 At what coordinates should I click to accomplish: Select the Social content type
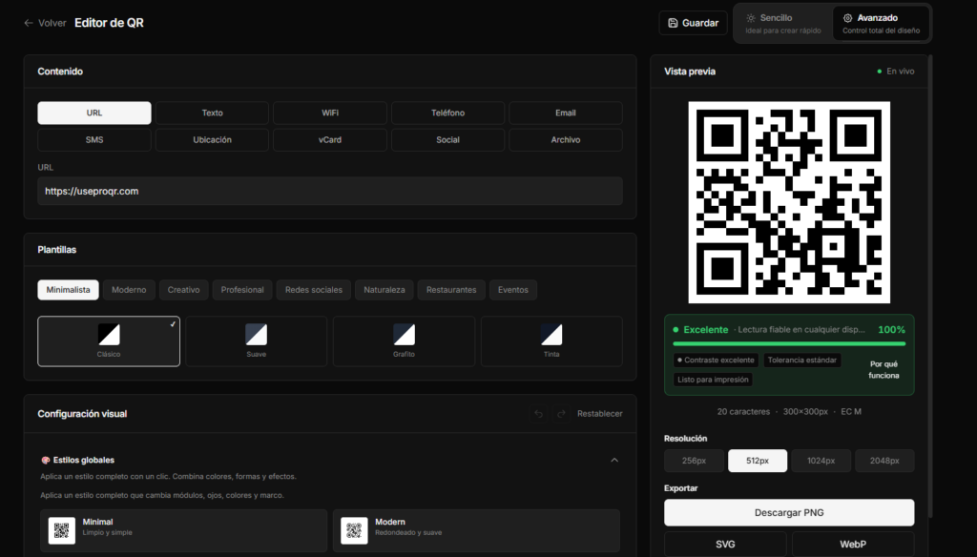click(x=447, y=139)
